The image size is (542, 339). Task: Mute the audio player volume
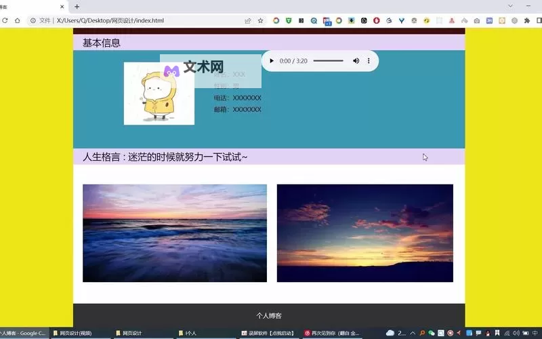pos(356,61)
